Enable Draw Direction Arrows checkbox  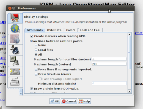pos(36,74)
